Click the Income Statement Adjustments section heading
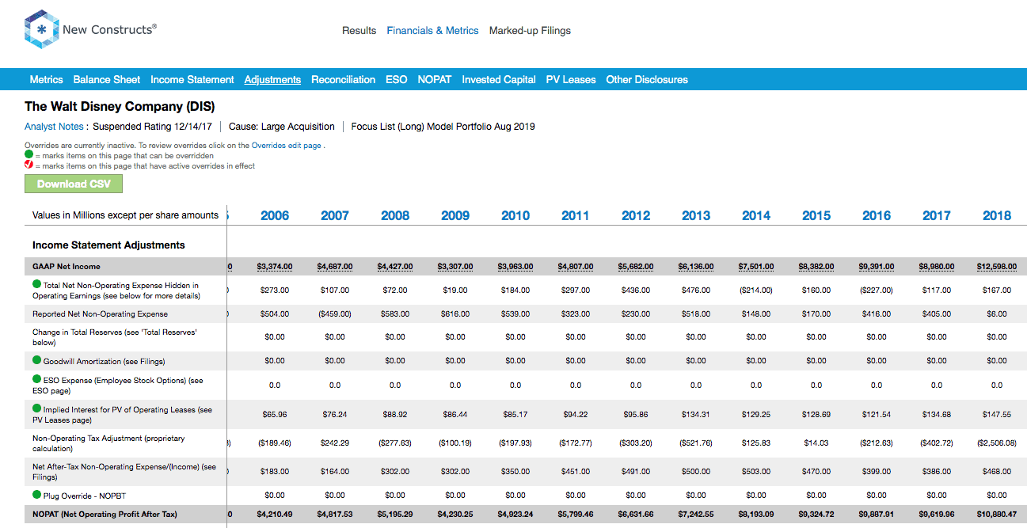1027x528 pixels. point(108,245)
